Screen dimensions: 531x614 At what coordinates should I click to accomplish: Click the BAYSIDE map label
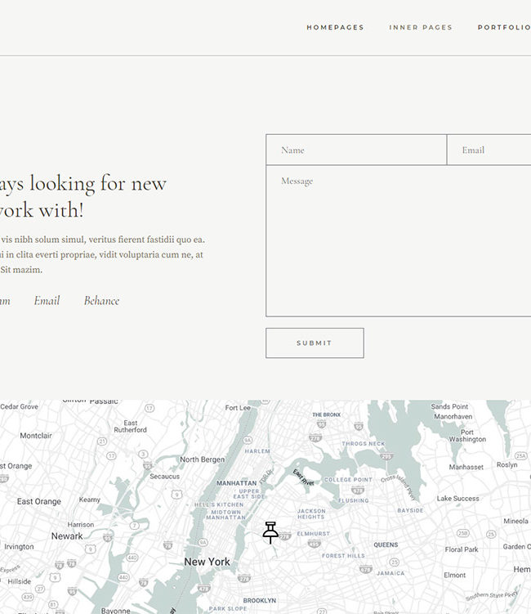tap(410, 511)
